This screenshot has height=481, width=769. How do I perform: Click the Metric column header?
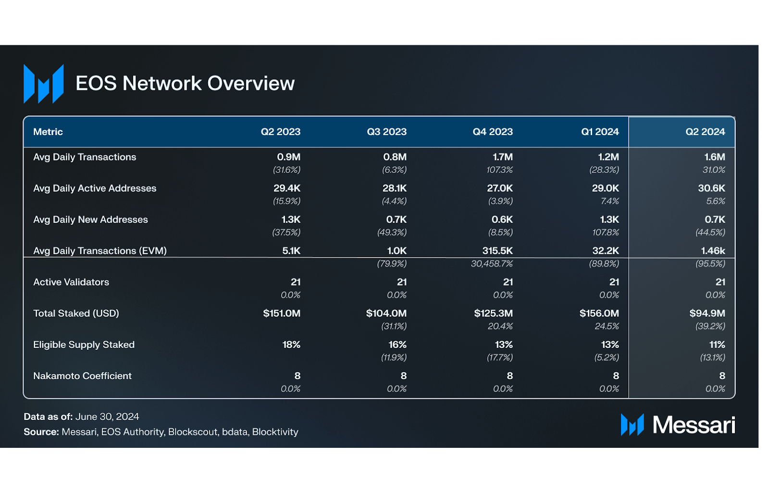[48, 132]
